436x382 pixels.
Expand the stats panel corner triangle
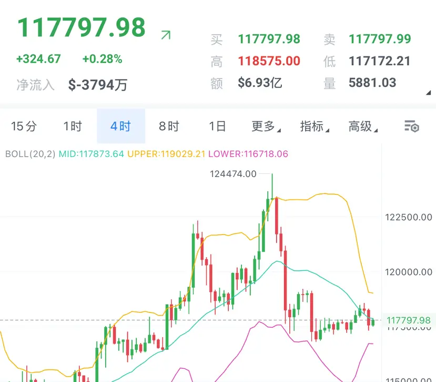click(429, 93)
